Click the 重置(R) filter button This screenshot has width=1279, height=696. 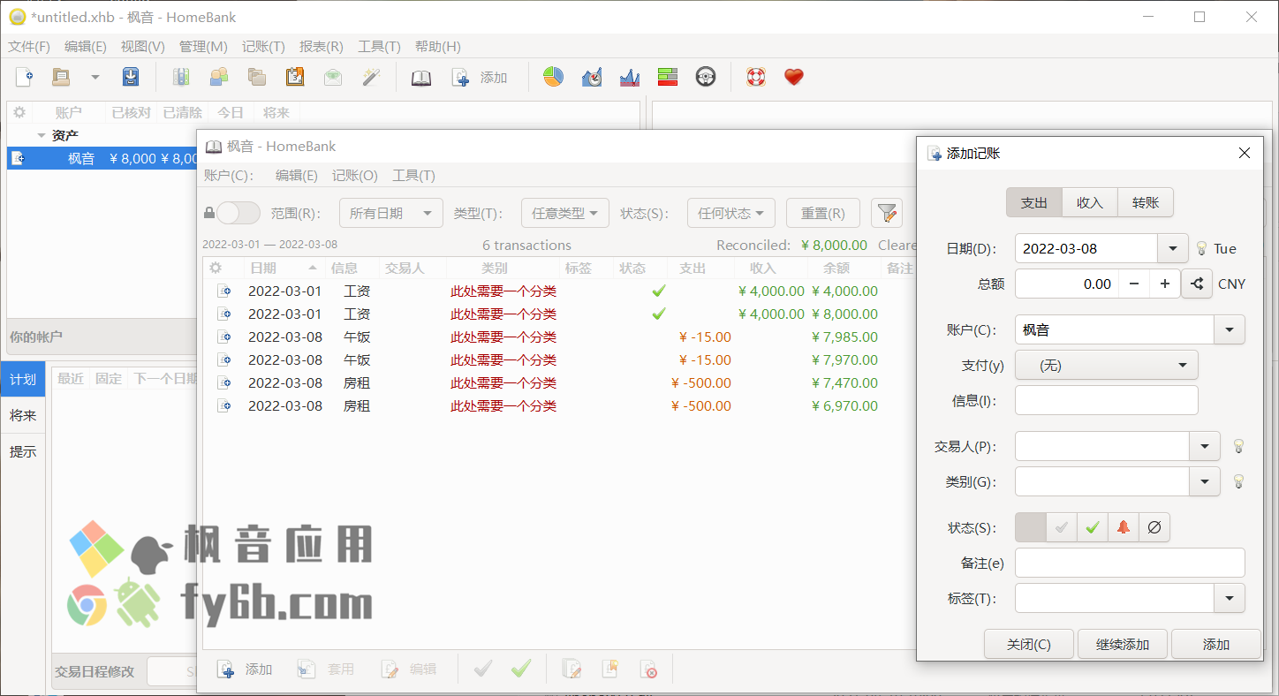[823, 213]
